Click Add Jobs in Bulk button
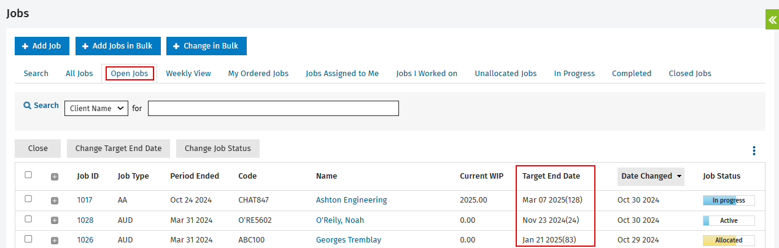This screenshot has height=248, width=779. [x=118, y=46]
